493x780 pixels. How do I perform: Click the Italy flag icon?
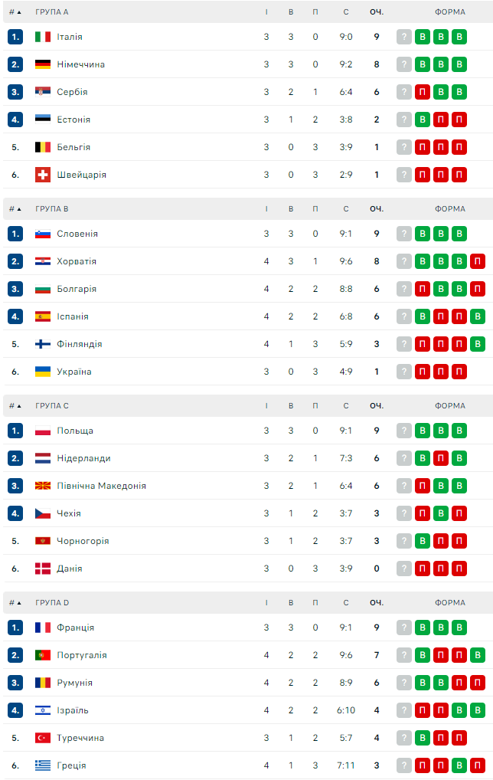(43, 37)
